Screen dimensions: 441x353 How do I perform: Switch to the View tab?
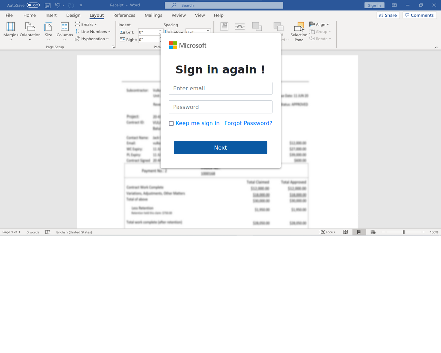(x=200, y=15)
